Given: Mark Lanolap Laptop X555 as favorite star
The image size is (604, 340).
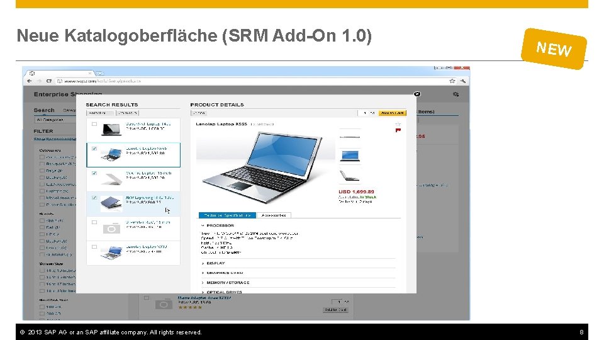Looking at the screenshot, I should coord(398,124).
